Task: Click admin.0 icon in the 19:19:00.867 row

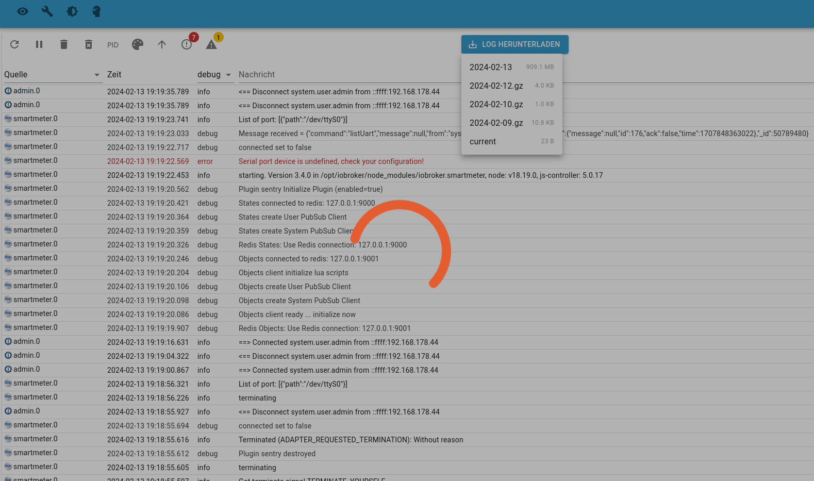Action: [x=8, y=369]
